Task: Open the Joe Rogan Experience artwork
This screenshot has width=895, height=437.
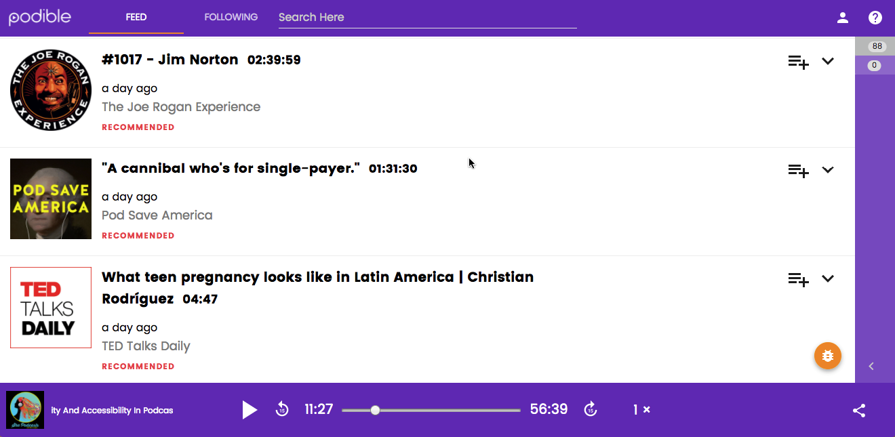Action: (51, 90)
